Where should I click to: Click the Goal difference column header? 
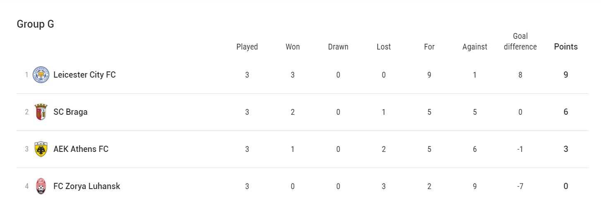[x=520, y=41]
